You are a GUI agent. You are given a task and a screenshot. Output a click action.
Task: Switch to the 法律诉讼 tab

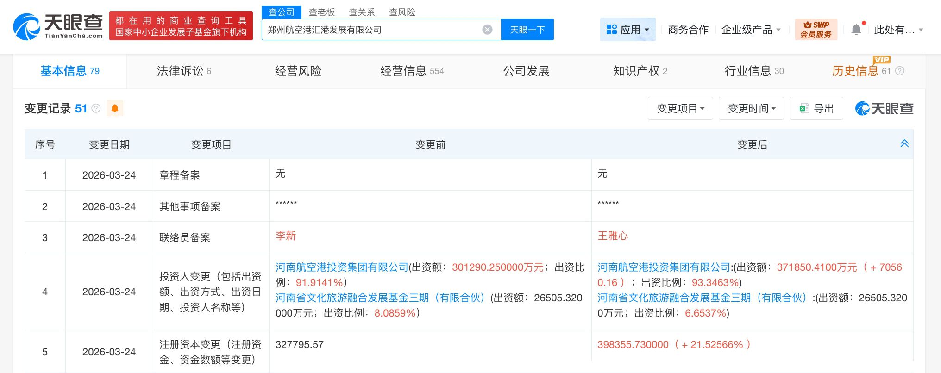(x=184, y=71)
